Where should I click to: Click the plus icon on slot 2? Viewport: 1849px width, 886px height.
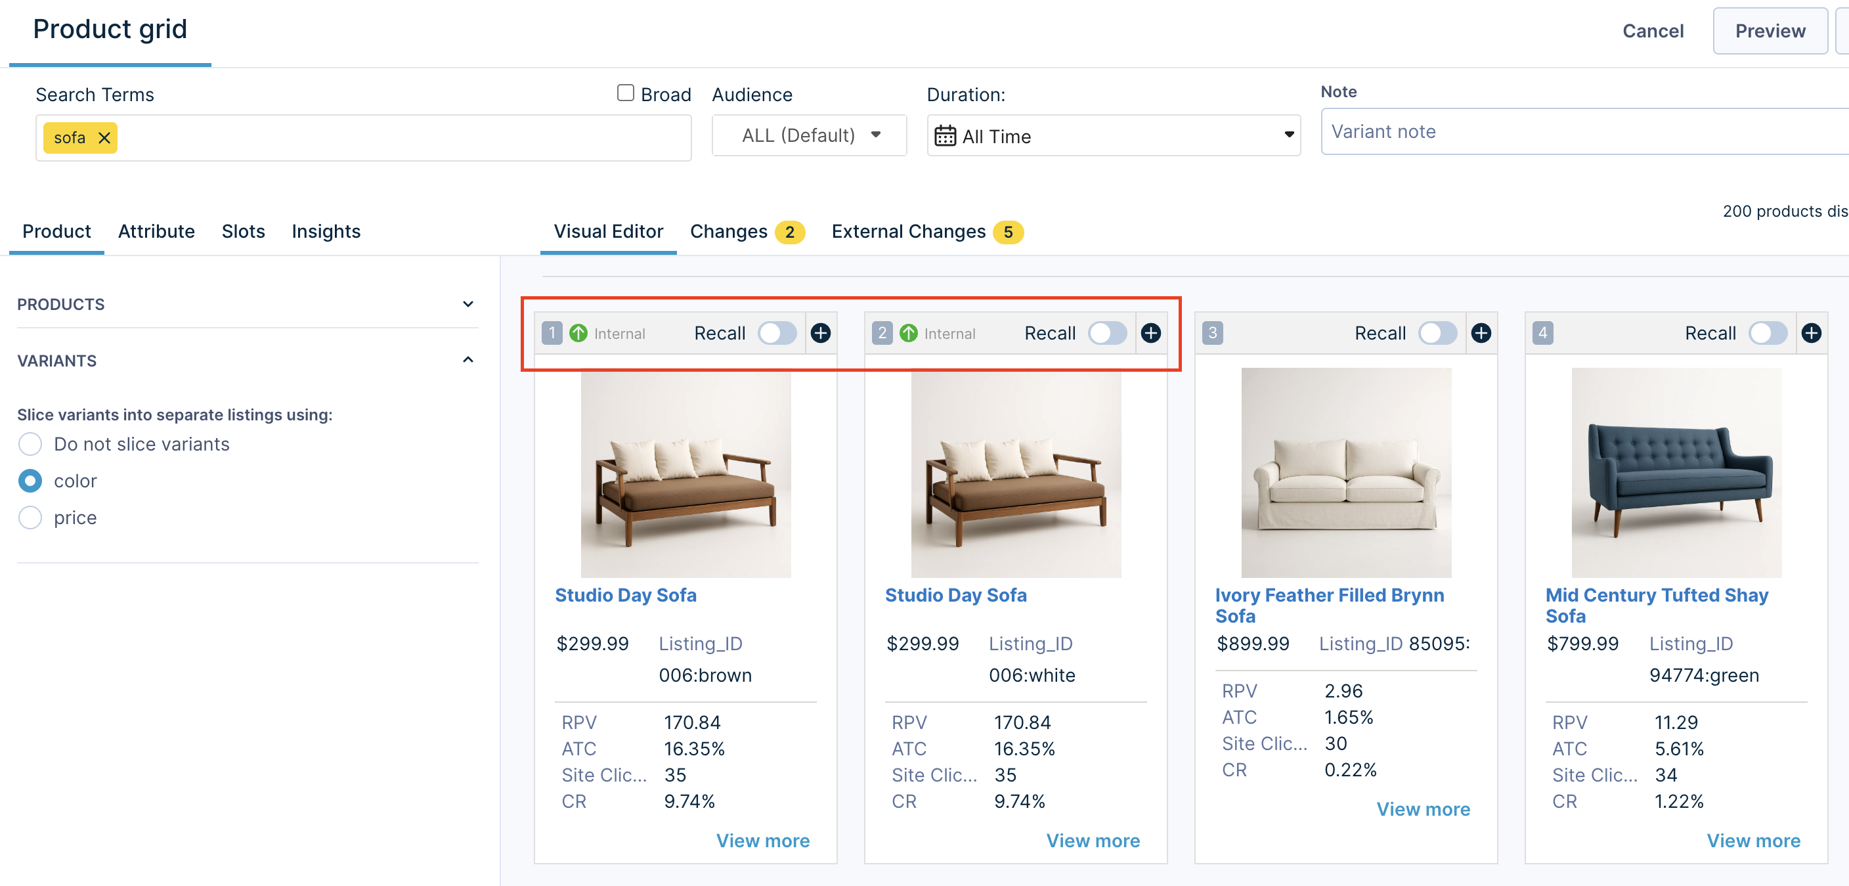(x=1150, y=333)
